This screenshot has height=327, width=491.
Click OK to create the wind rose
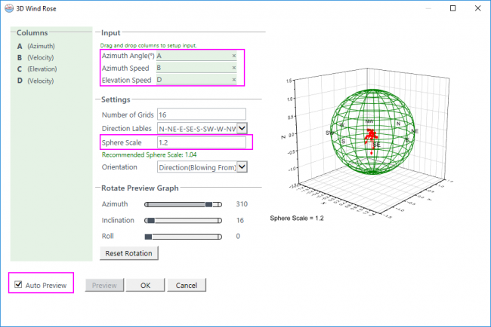145,285
